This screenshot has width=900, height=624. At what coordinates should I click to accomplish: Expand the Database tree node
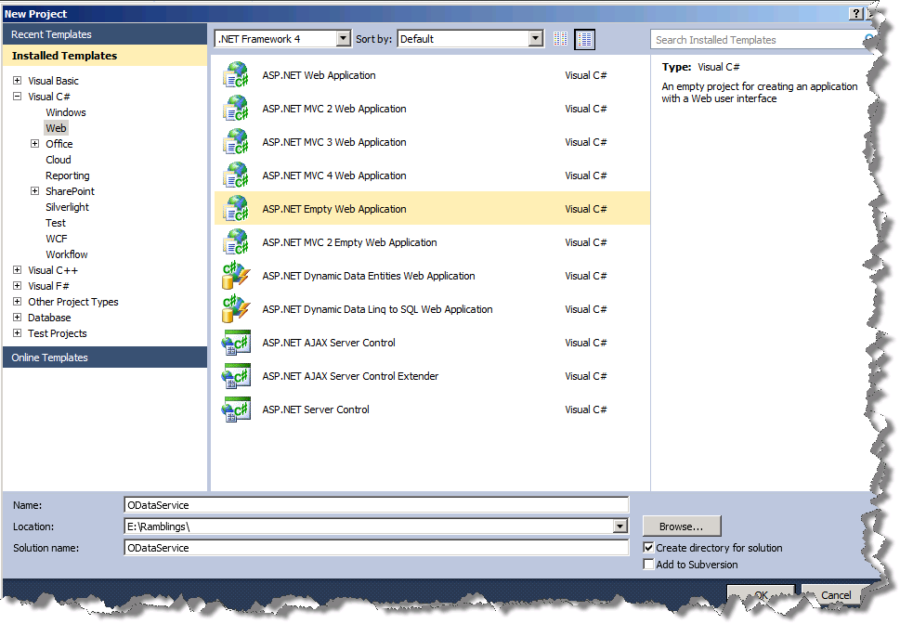pyautogui.click(x=18, y=318)
